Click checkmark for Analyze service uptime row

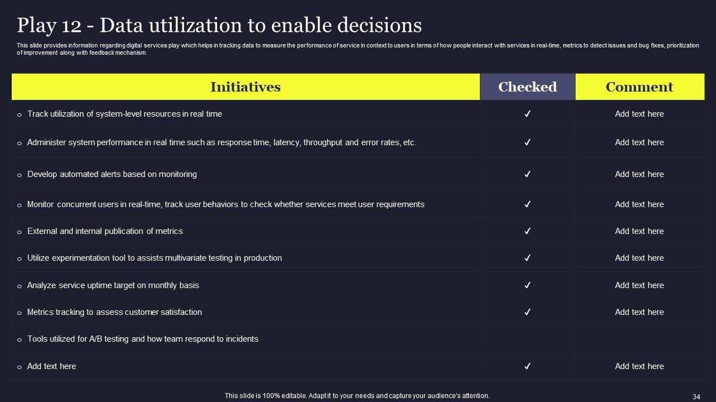point(527,285)
